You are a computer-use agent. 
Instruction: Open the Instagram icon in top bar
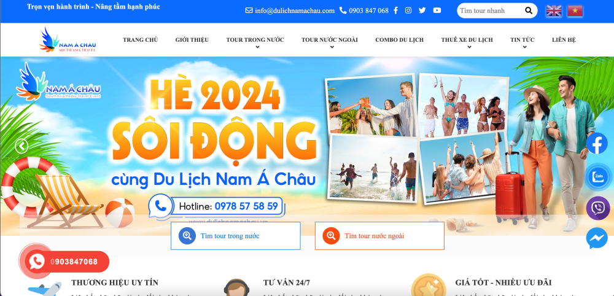pyautogui.click(x=408, y=10)
